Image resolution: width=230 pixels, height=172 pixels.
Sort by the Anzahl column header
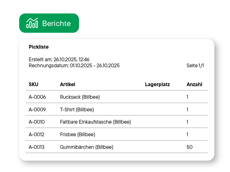194,84
